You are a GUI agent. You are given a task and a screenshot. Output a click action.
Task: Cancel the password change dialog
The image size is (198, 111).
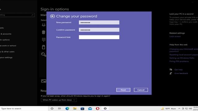[141, 90]
